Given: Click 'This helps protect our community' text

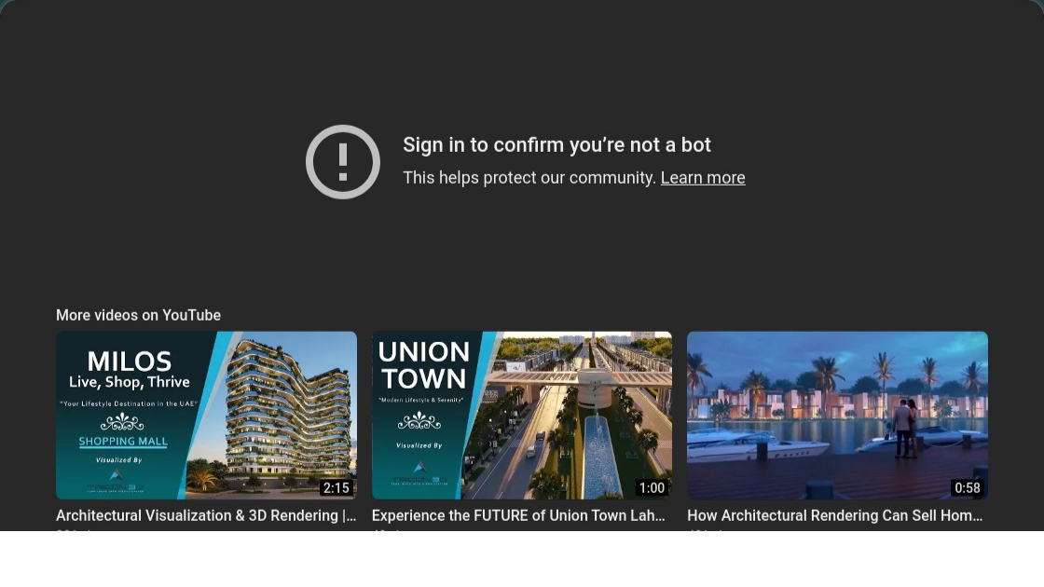Looking at the screenshot, I should pos(529,178).
